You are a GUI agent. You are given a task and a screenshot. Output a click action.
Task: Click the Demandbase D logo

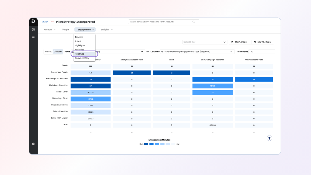pyautogui.click(x=33, y=21)
